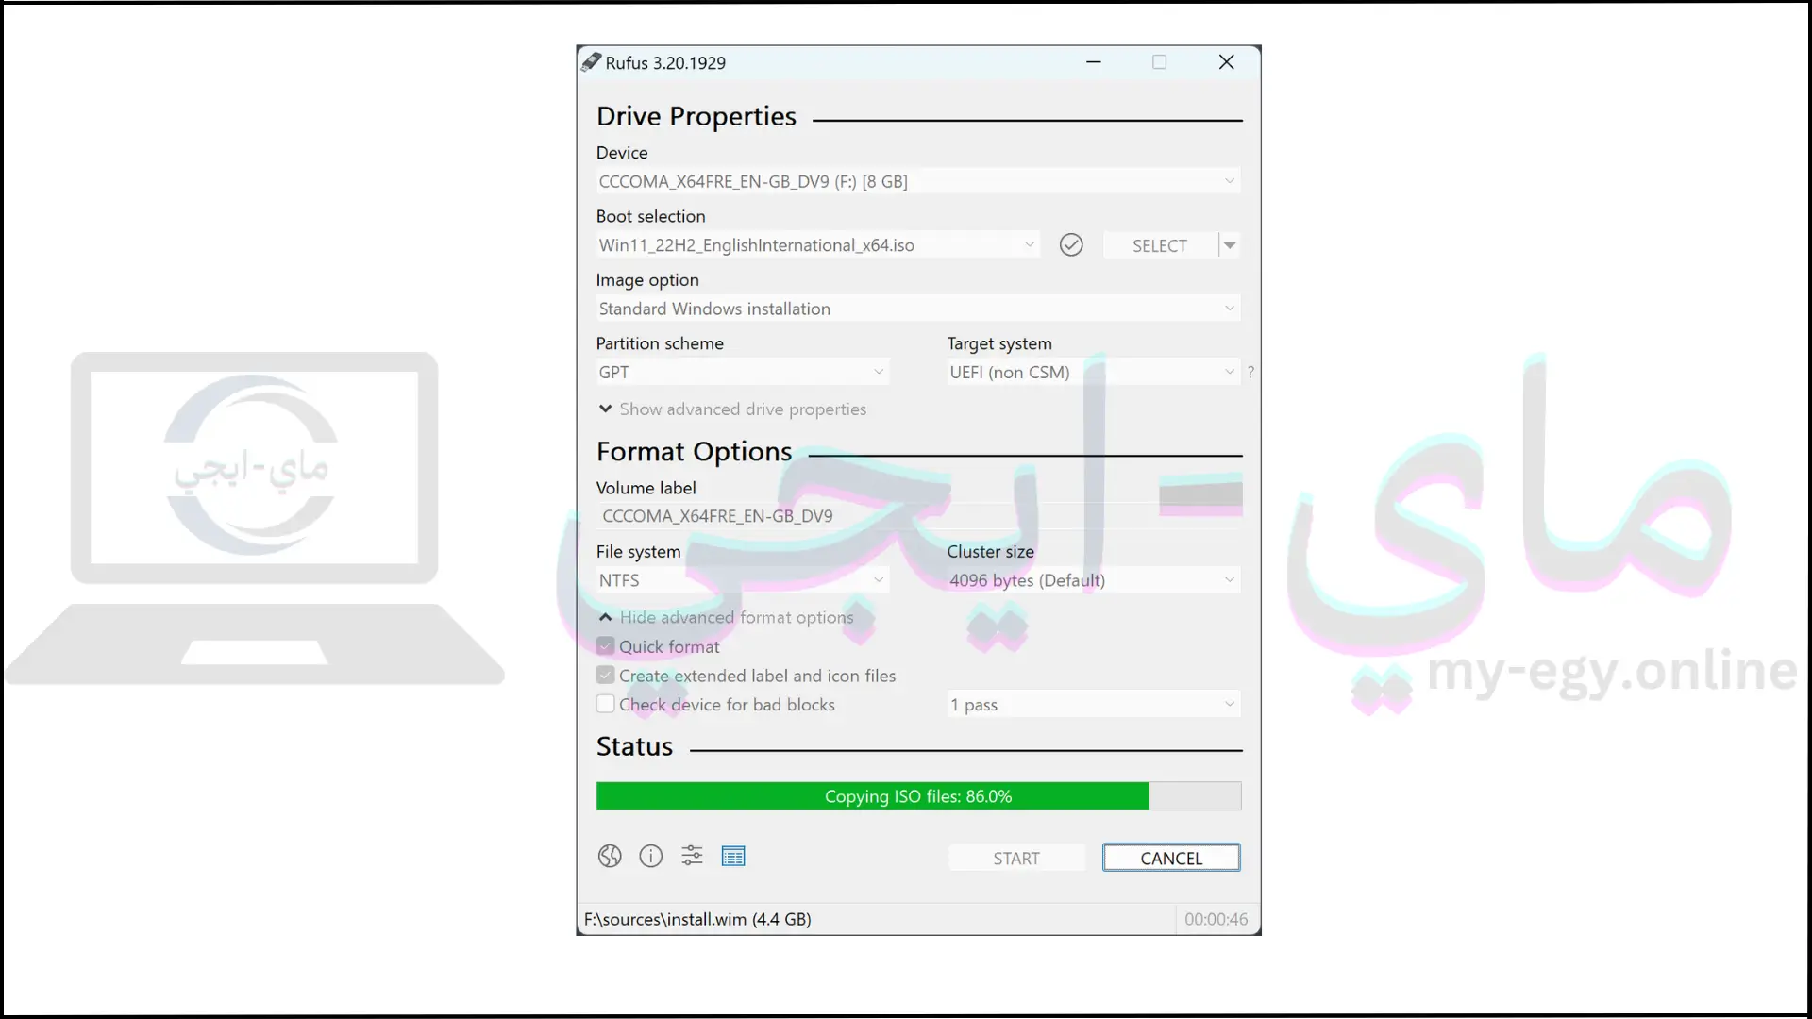
Task: Click the ISO copy progress bar
Action: tap(918, 796)
